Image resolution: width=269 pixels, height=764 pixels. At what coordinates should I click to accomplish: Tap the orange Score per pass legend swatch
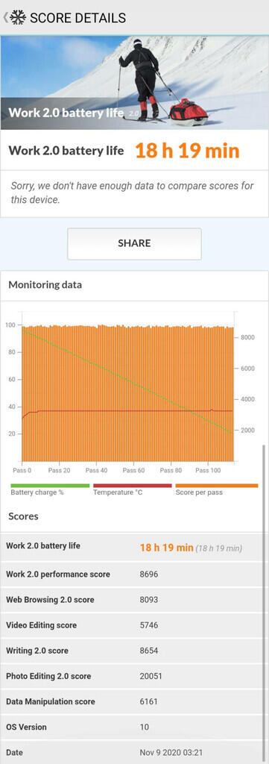[216, 485]
